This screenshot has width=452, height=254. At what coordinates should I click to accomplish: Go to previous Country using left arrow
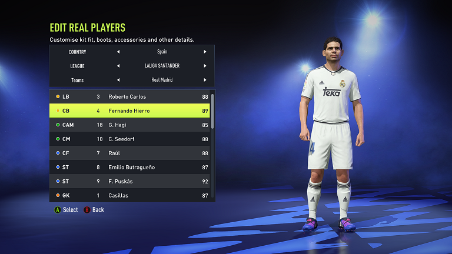[x=118, y=52]
